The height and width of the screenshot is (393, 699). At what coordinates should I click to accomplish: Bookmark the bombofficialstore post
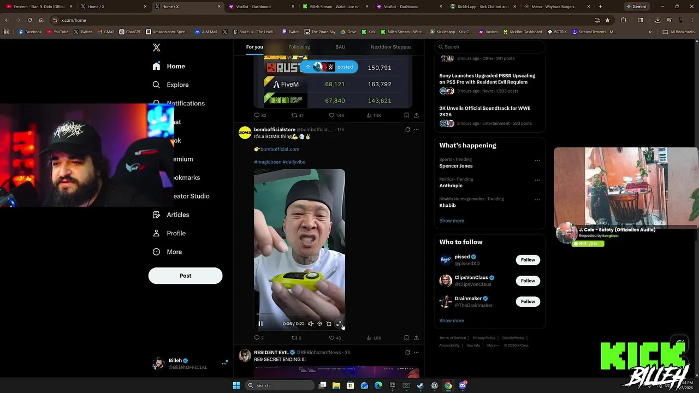click(406, 338)
